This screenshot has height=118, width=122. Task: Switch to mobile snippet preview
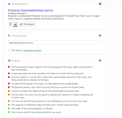(x=10, y=24)
